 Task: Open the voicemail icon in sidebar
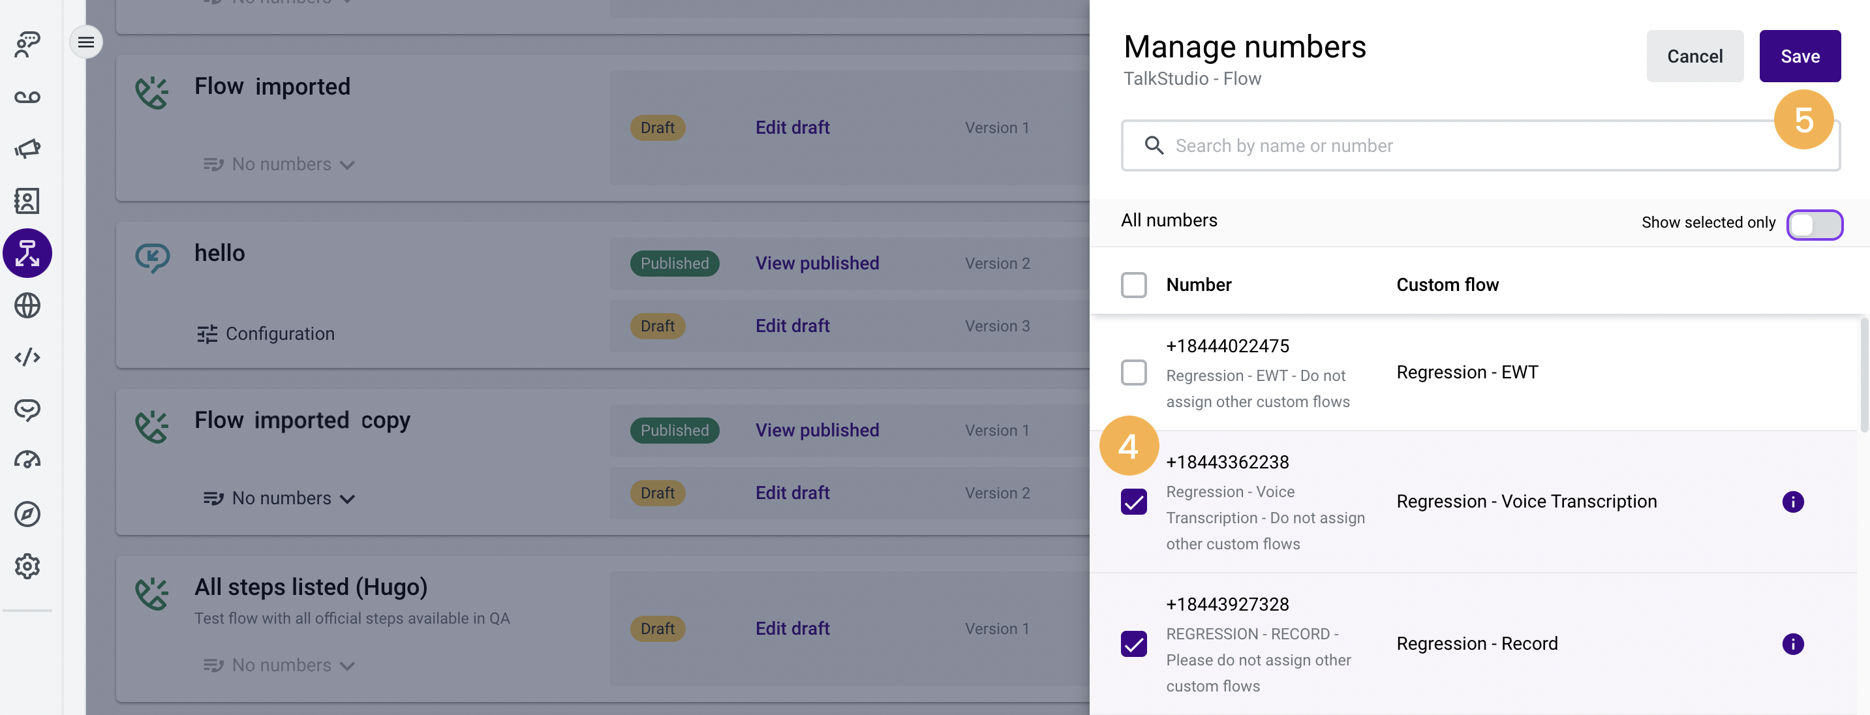pos(27,97)
